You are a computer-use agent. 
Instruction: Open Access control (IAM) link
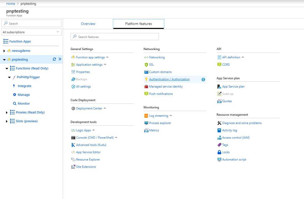[236, 138]
